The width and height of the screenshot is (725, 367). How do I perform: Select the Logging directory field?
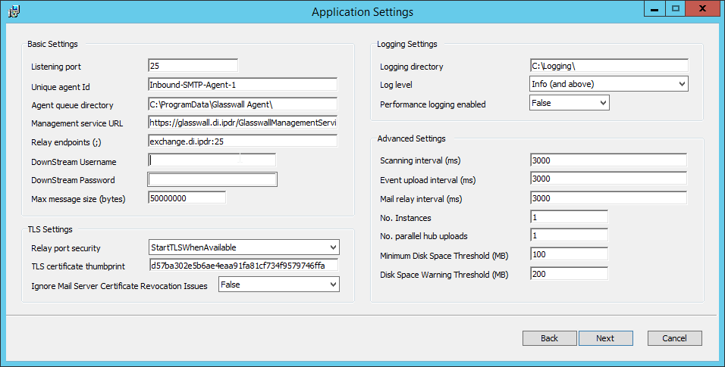click(608, 66)
